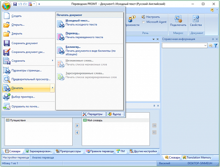The image size is (220, 167).
Task: Switch to the Правила перевода tab
Action: [100, 151]
